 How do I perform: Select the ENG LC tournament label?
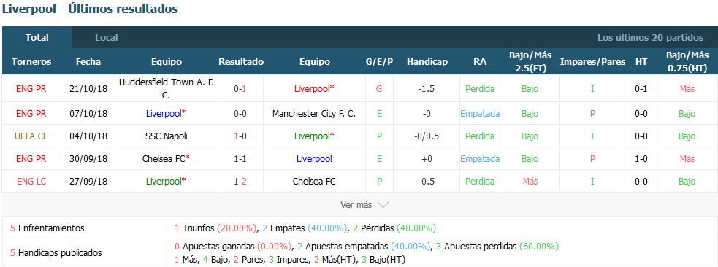(31, 182)
